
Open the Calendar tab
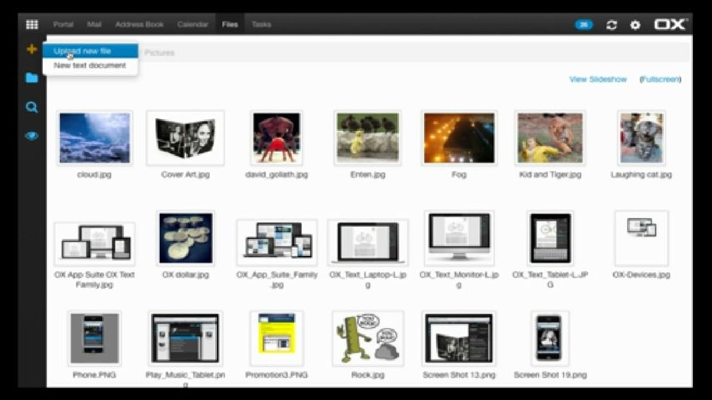pos(193,24)
